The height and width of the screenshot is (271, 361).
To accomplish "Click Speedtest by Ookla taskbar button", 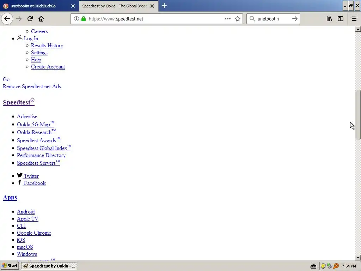I will click(49, 266).
